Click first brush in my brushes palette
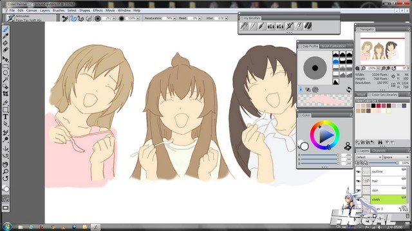 pos(244,26)
